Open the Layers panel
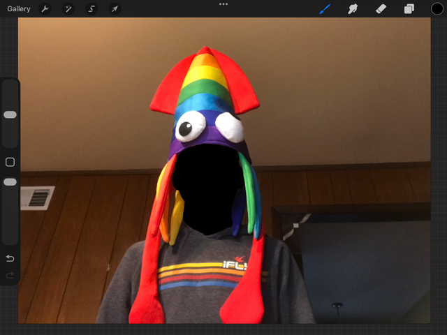Viewport: 447px width, 335px height. [x=409, y=9]
